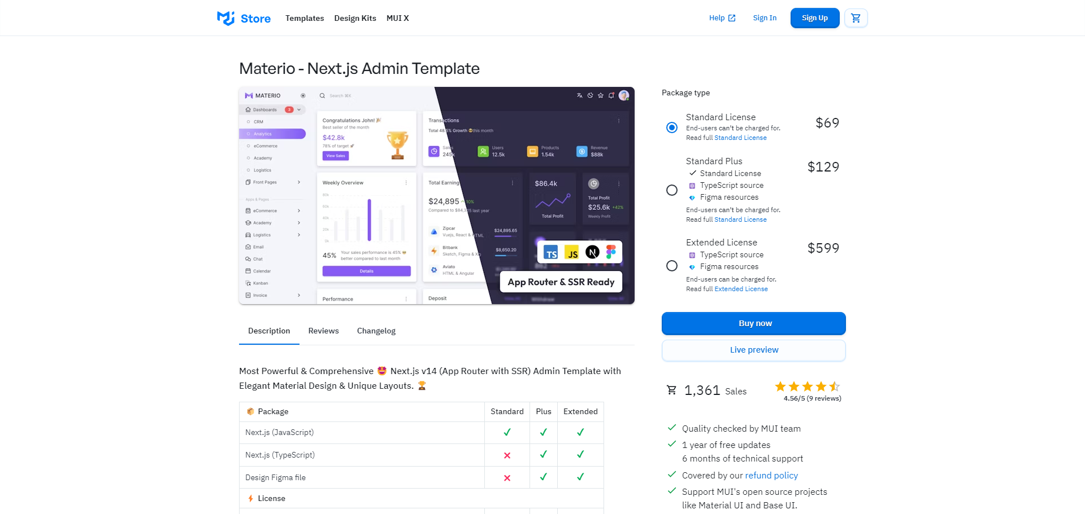Click the check icon beside 1 year of free updates
The width and height of the screenshot is (1085, 514).
click(x=672, y=444)
